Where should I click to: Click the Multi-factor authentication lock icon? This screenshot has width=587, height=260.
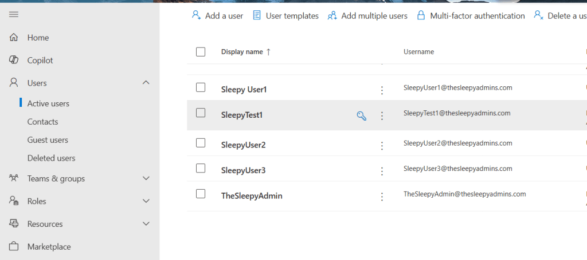pyautogui.click(x=421, y=15)
